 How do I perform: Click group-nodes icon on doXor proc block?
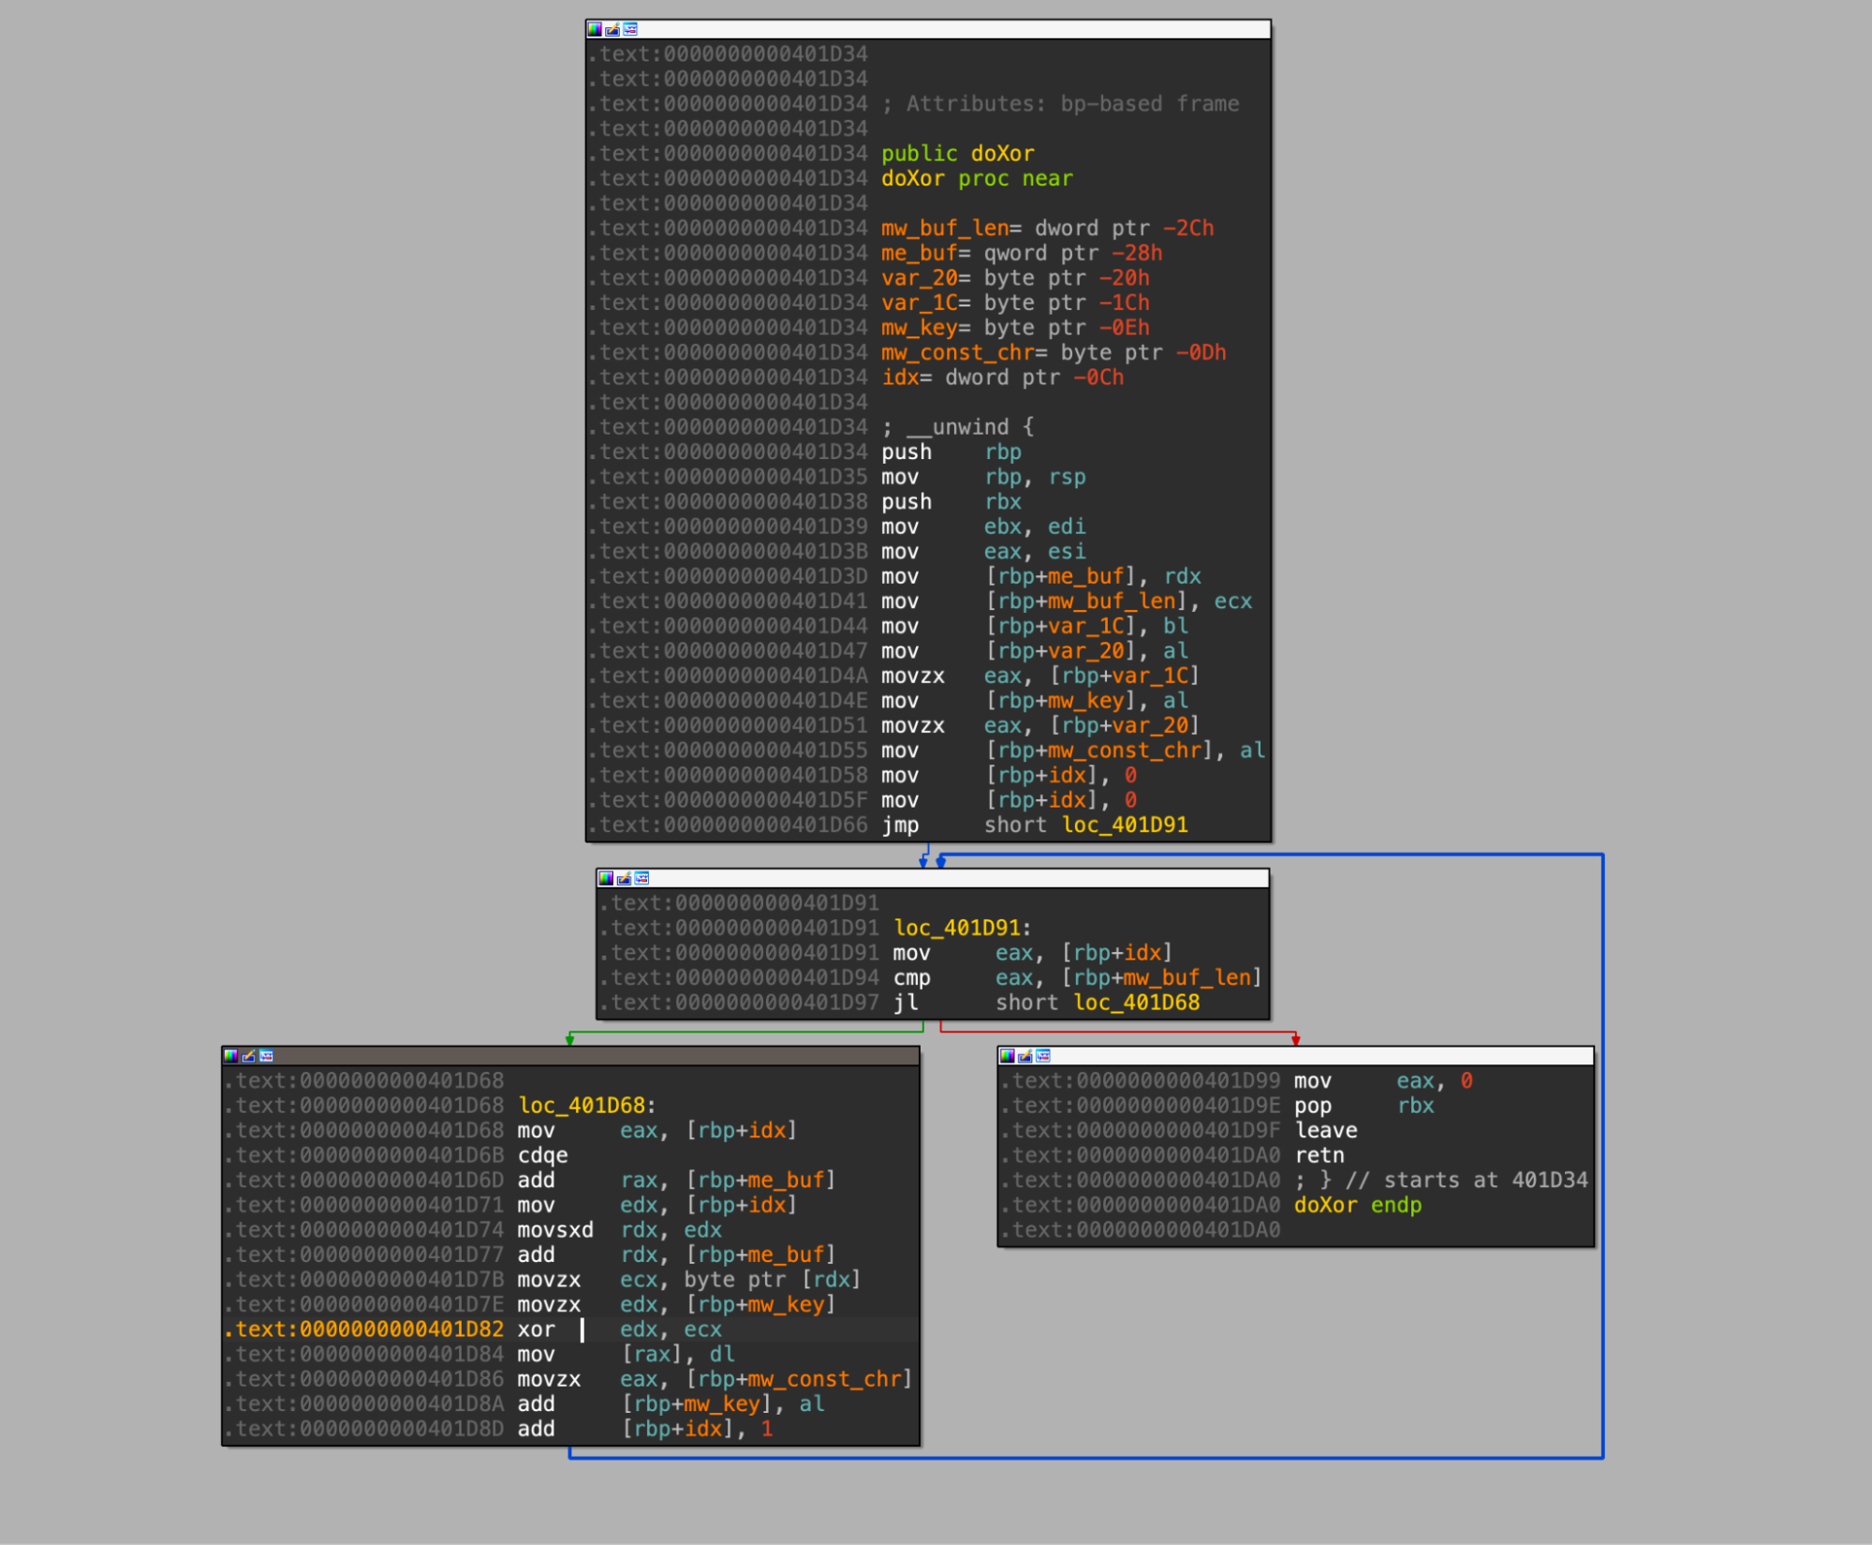pos(630,29)
